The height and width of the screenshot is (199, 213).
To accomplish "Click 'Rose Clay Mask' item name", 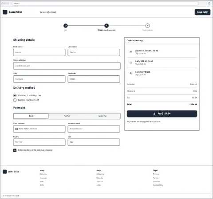I will (142, 72).
